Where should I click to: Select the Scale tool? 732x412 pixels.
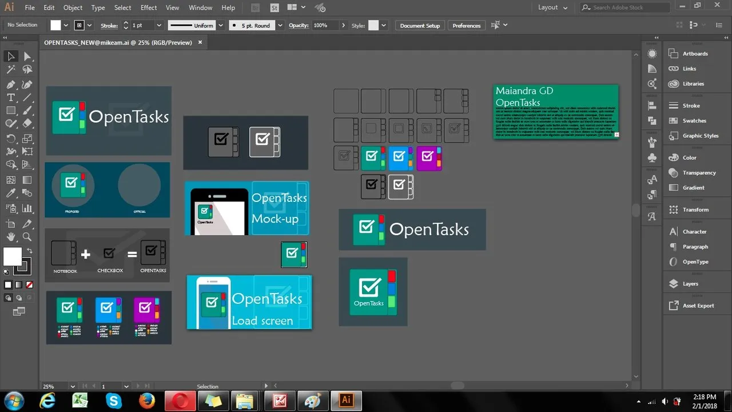(27, 138)
